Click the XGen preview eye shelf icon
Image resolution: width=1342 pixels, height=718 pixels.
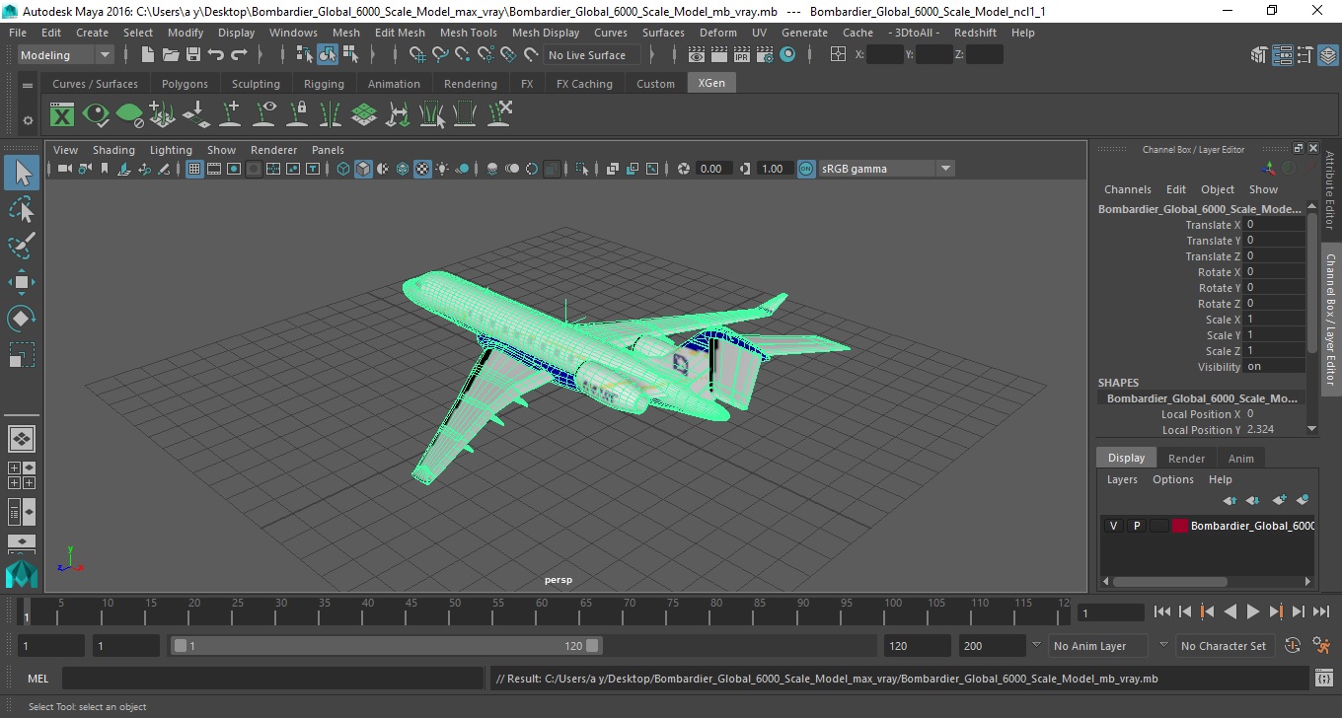pyautogui.click(x=96, y=115)
